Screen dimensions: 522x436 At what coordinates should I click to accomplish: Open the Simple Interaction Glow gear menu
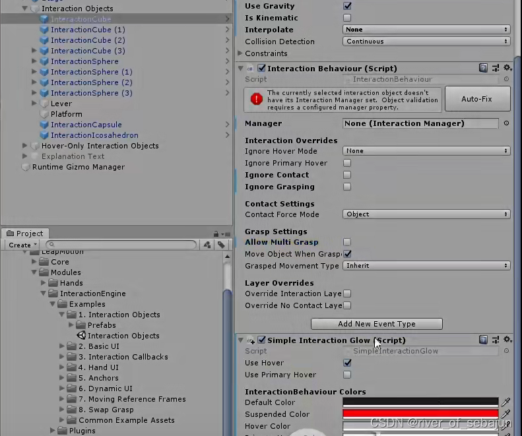[x=507, y=340]
